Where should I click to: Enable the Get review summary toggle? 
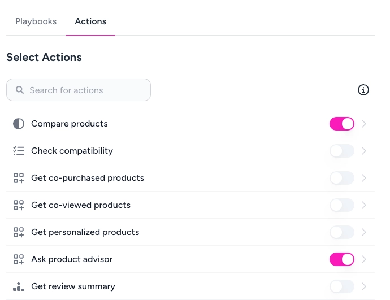pos(341,286)
